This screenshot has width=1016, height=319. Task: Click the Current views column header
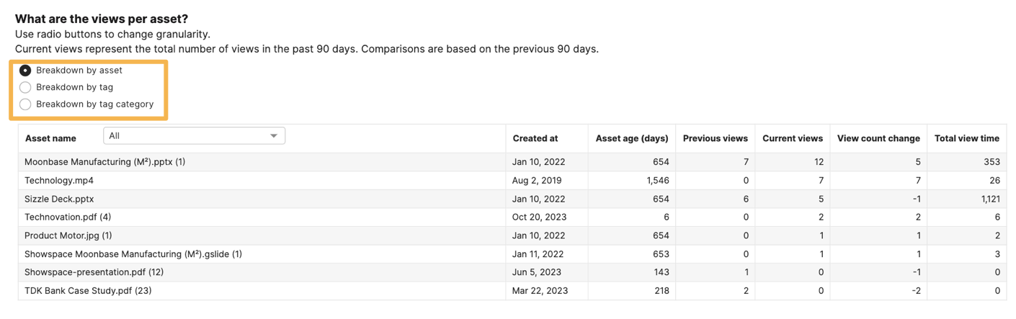click(x=793, y=138)
